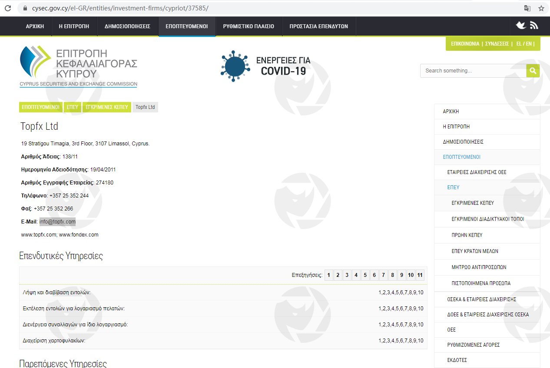Viewport: 550px width, 368px height.
Task: Click the www.topfx.com; www.fondex.com text
Action: [60, 235]
